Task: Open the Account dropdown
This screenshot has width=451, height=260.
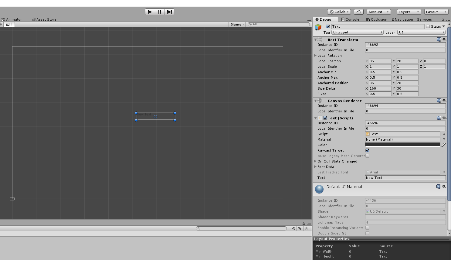Action: point(378,12)
